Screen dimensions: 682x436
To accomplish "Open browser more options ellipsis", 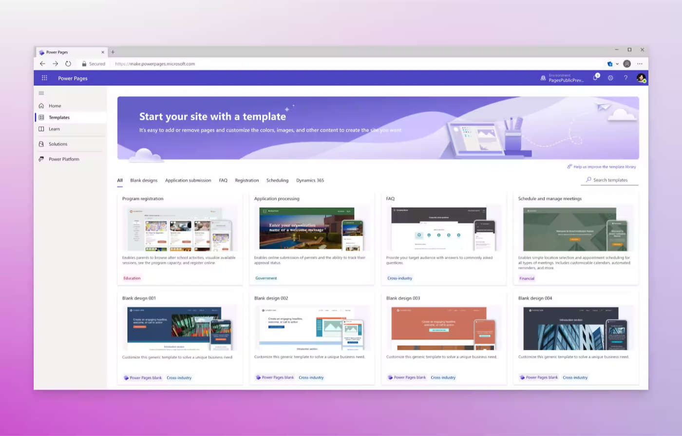I will (x=640, y=64).
